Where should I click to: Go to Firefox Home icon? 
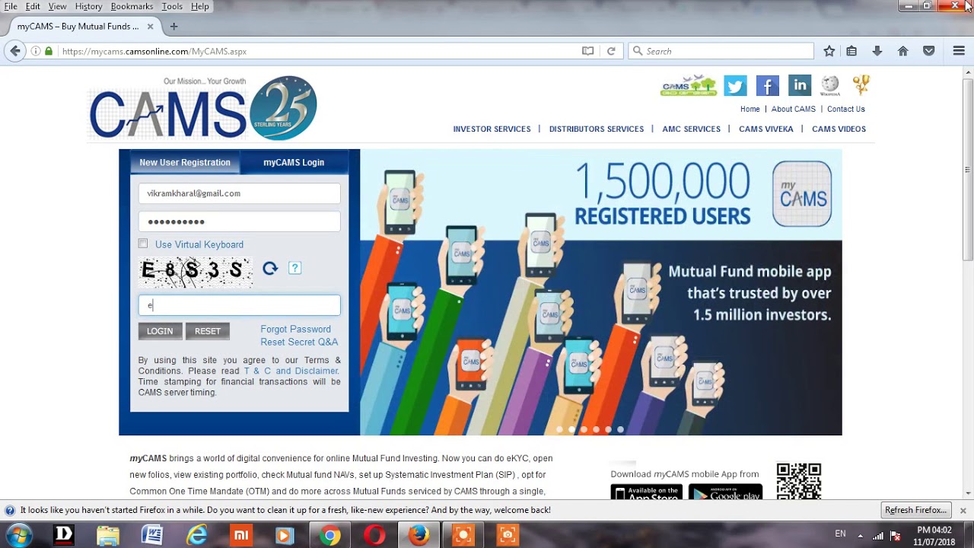(x=902, y=51)
